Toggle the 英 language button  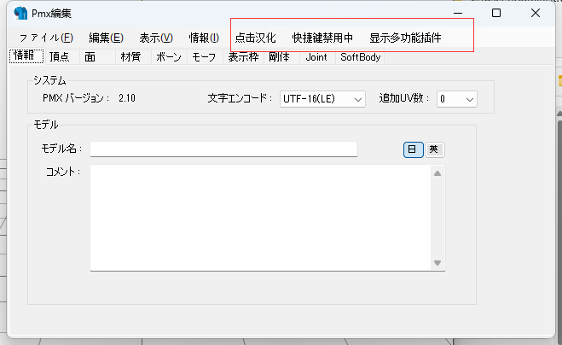coord(434,149)
